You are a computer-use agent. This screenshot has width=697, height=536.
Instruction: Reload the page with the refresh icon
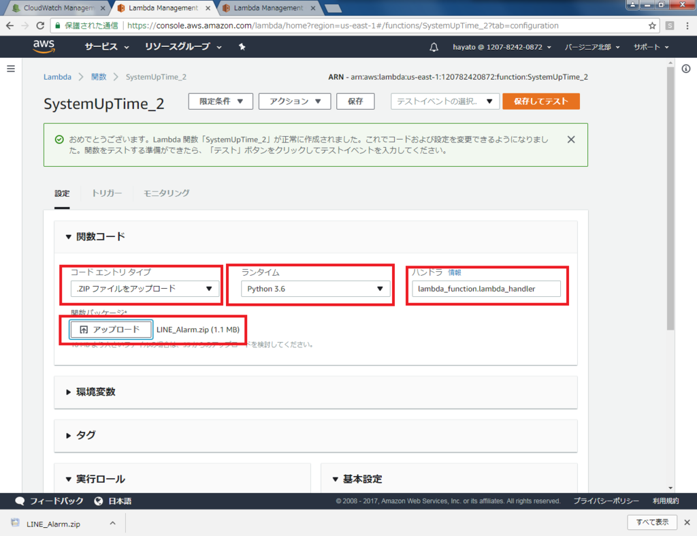40,26
